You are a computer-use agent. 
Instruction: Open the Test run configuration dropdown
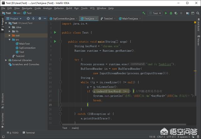(x=155, y=13)
